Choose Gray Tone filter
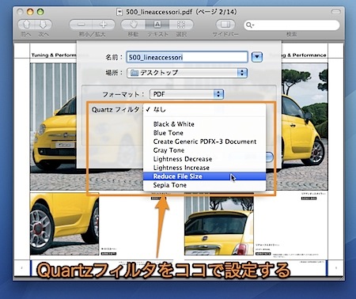The image size is (356, 299). [x=204, y=150]
